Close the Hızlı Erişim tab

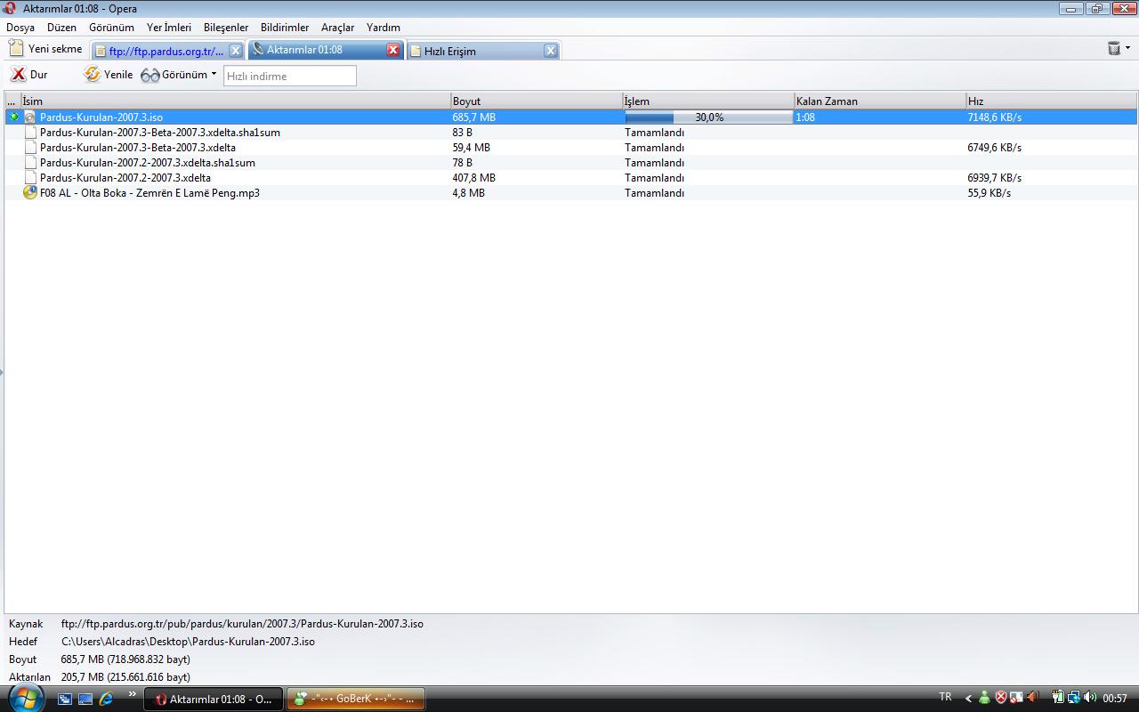[x=551, y=51]
